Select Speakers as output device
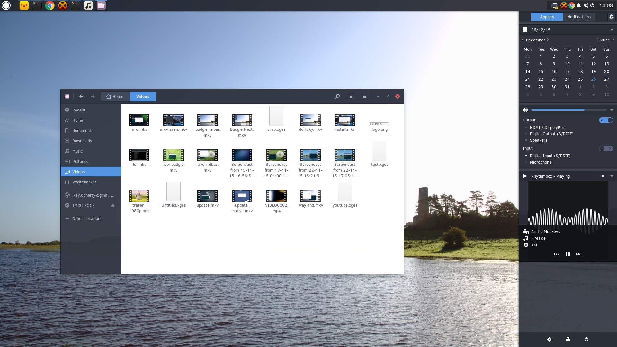 (538, 140)
